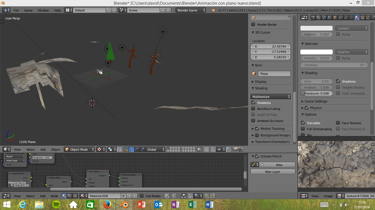Uncheck Shadeless in material Shading panel
Image resolution: width=375 pixels, height=210 pixels.
point(338,81)
